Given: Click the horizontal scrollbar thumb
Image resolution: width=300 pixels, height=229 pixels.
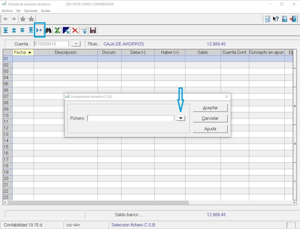Looking at the screenshot, I should (98, 202).
